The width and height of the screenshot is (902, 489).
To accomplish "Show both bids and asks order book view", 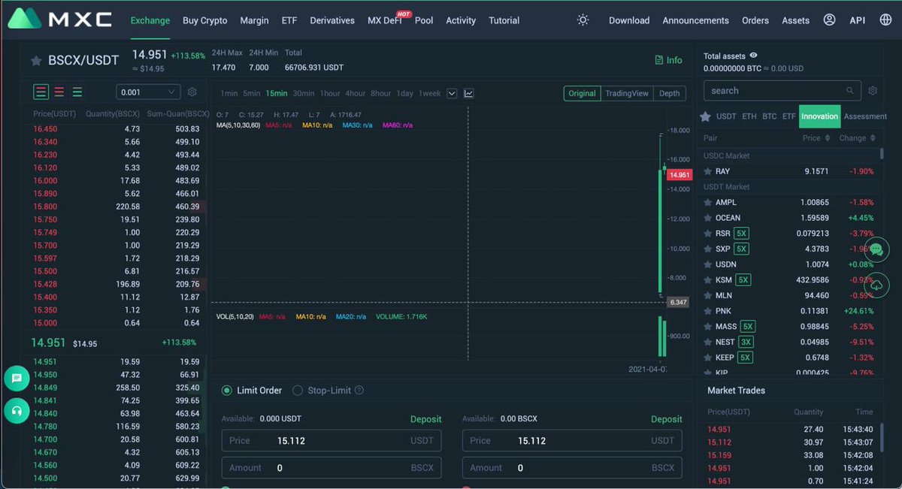I will click(x=41, y=92).
